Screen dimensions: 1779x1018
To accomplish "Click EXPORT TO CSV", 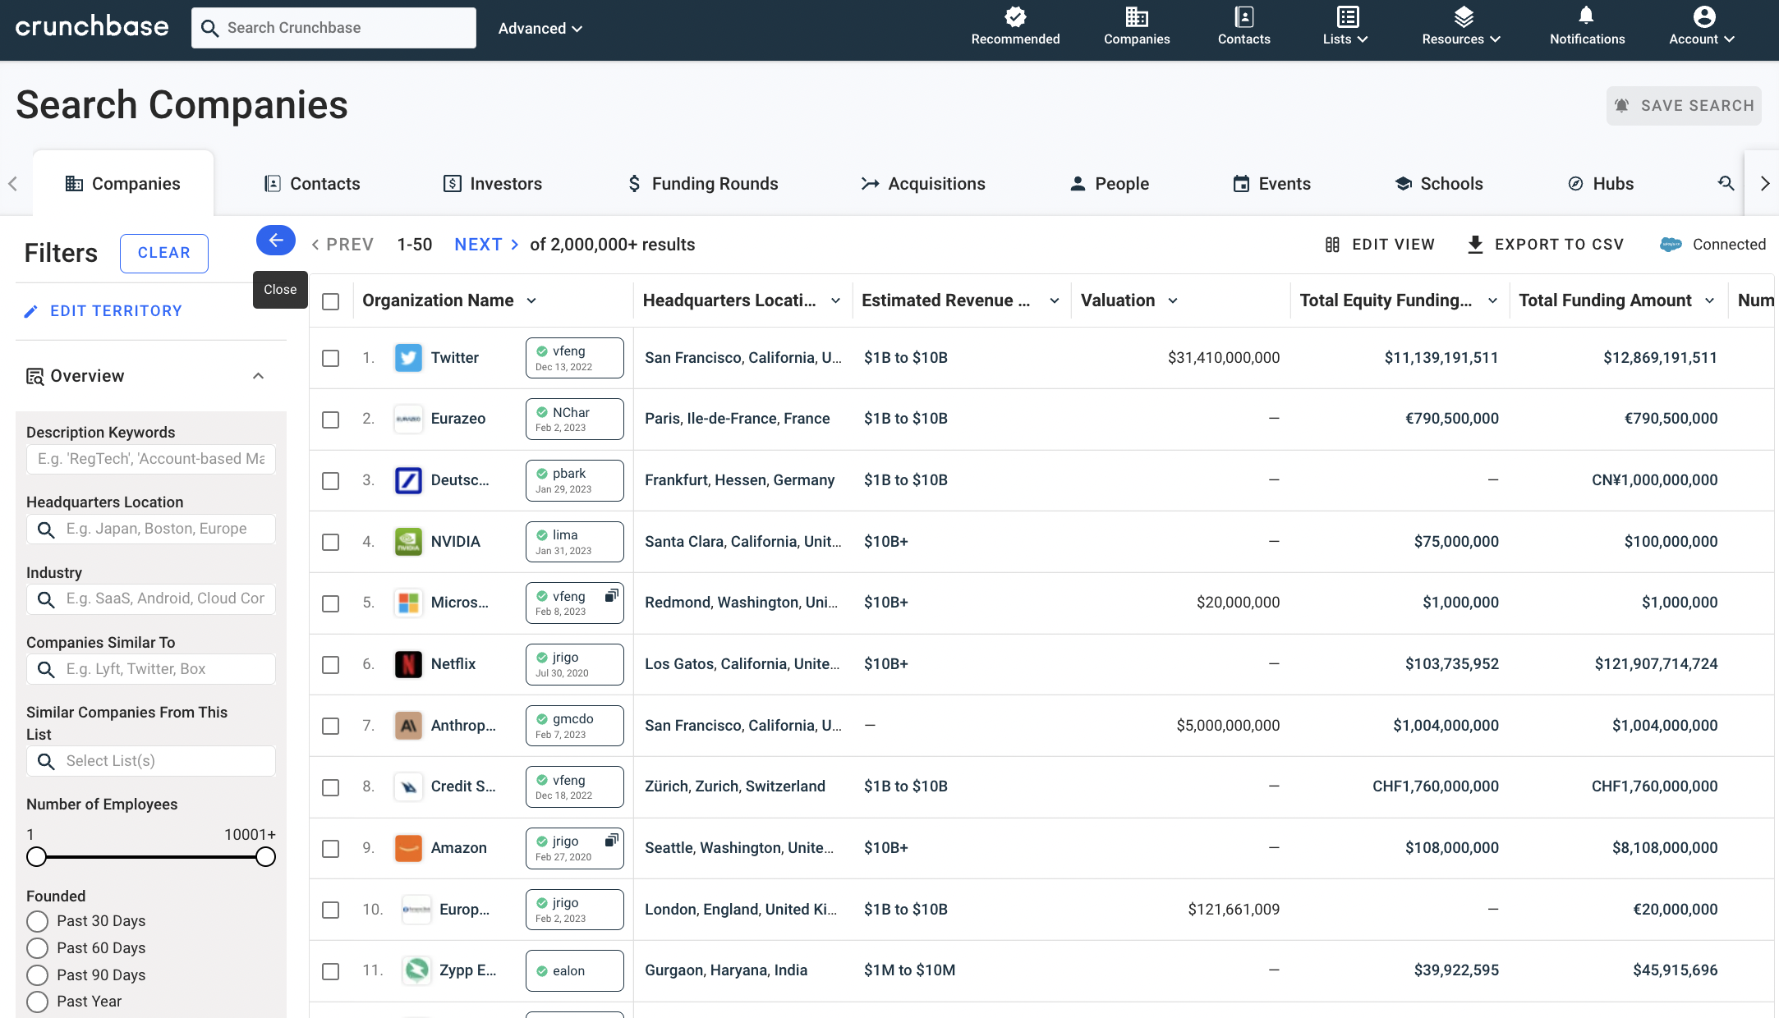I will pyautogui.click(x=1545, y=244).
